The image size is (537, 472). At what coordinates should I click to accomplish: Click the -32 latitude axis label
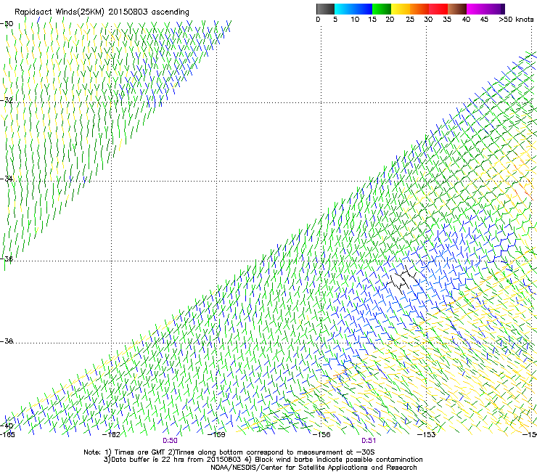click(7, 100)
